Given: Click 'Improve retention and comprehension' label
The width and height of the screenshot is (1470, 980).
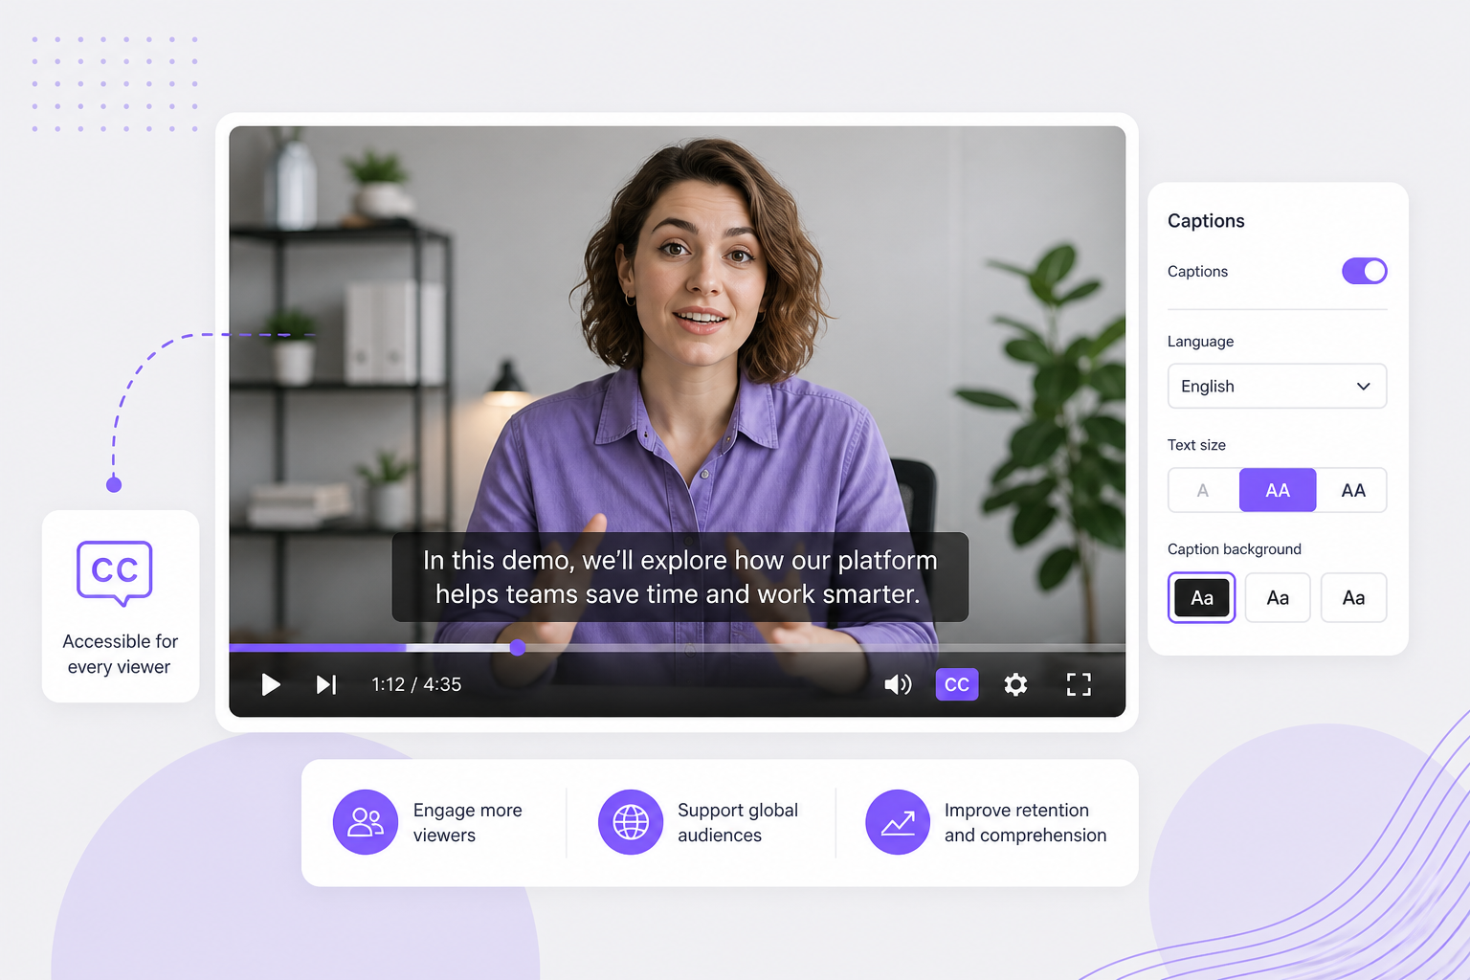Looking at the screenshot, I should (x=1025, y=822).
